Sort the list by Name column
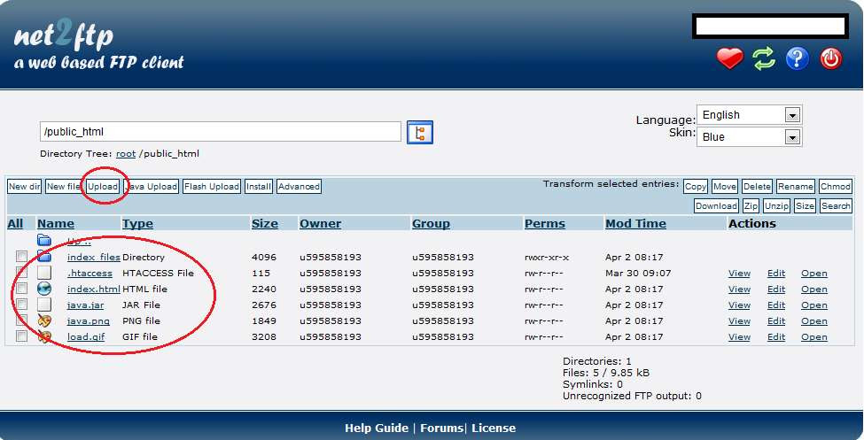 56,224
